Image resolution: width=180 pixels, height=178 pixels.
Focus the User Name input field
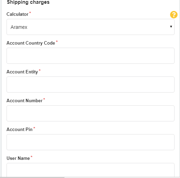[91, 170]
